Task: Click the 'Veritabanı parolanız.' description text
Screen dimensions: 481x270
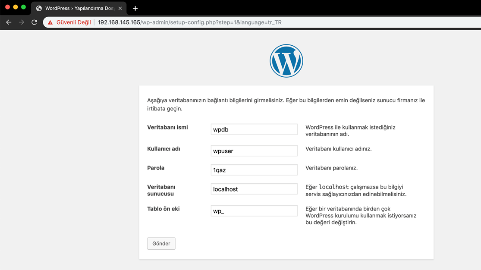Action: click(x=332, y=168)
